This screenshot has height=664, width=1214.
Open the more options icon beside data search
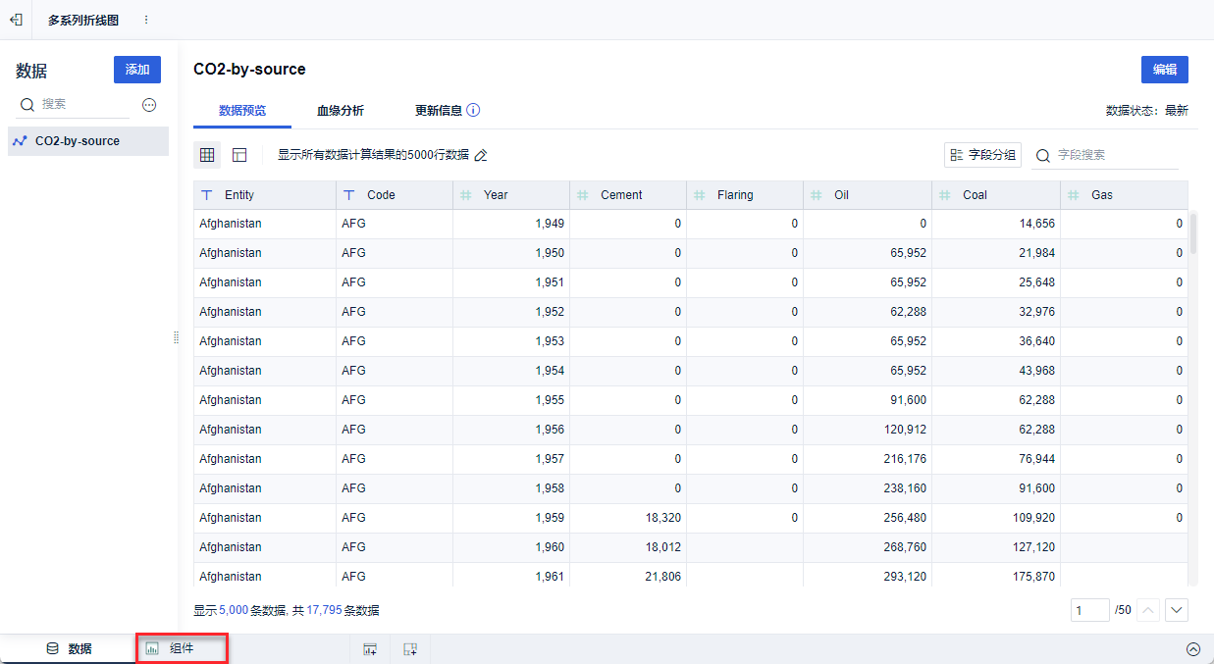149,105
